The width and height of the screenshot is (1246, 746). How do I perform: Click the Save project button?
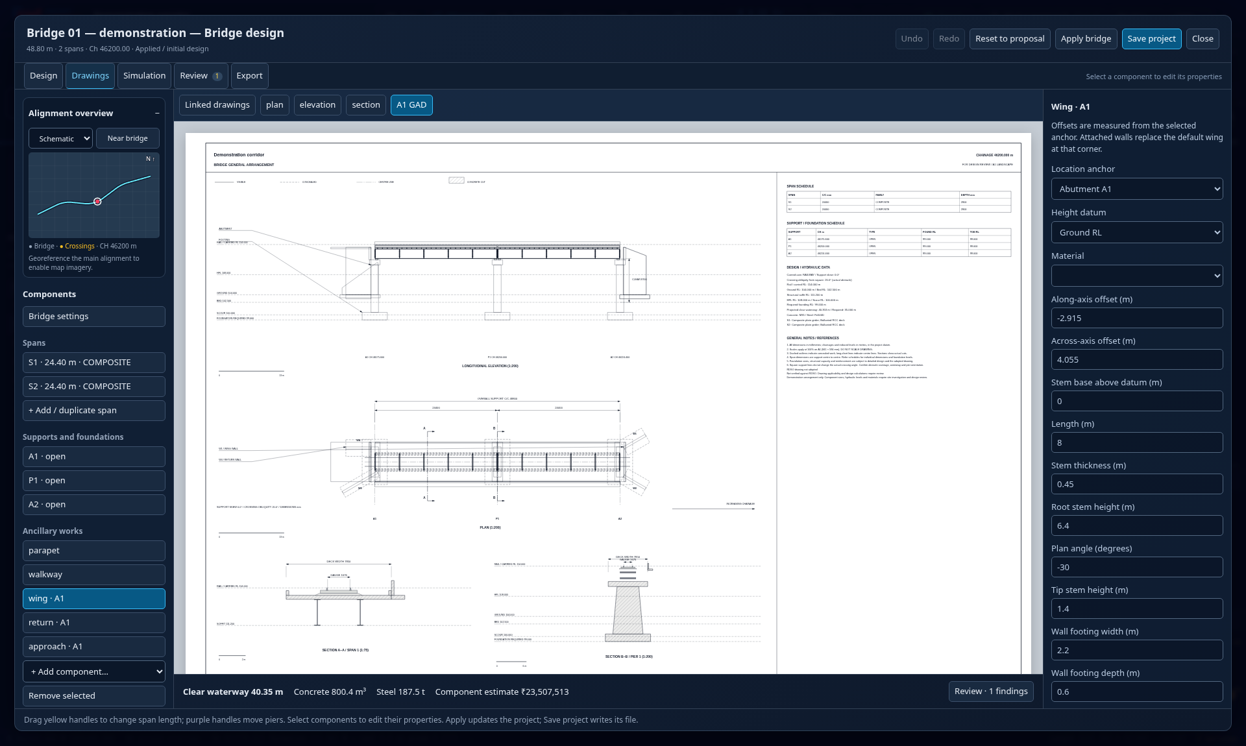point(1151,39)
